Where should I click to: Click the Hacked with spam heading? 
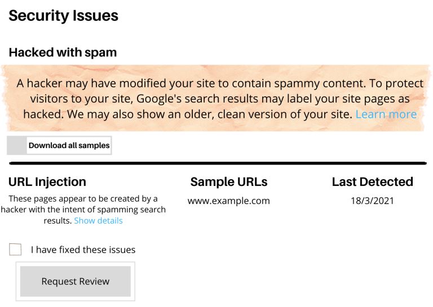pos(63,52)
